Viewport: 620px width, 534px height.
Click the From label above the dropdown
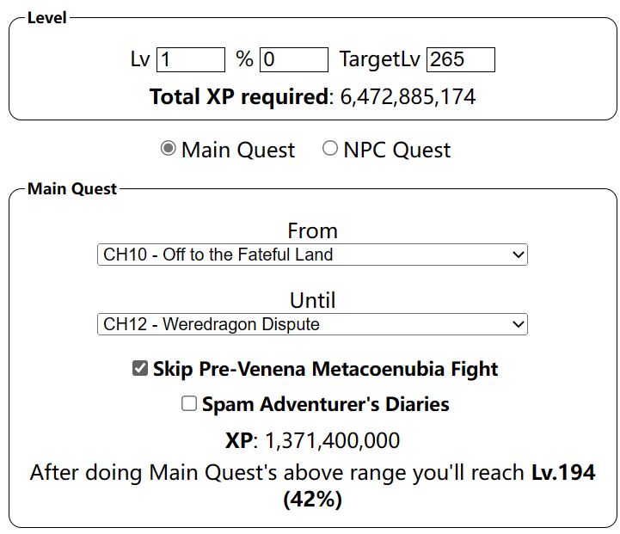(312, 230)
